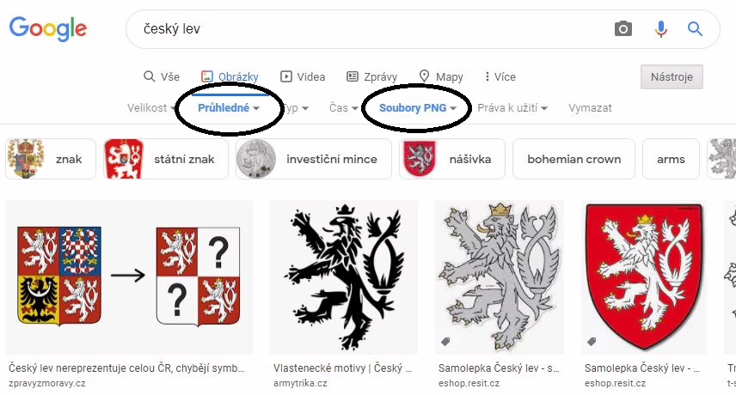Choose the bohemian crown chip
The width and height of the screenshot is (736, 395).
574,159
